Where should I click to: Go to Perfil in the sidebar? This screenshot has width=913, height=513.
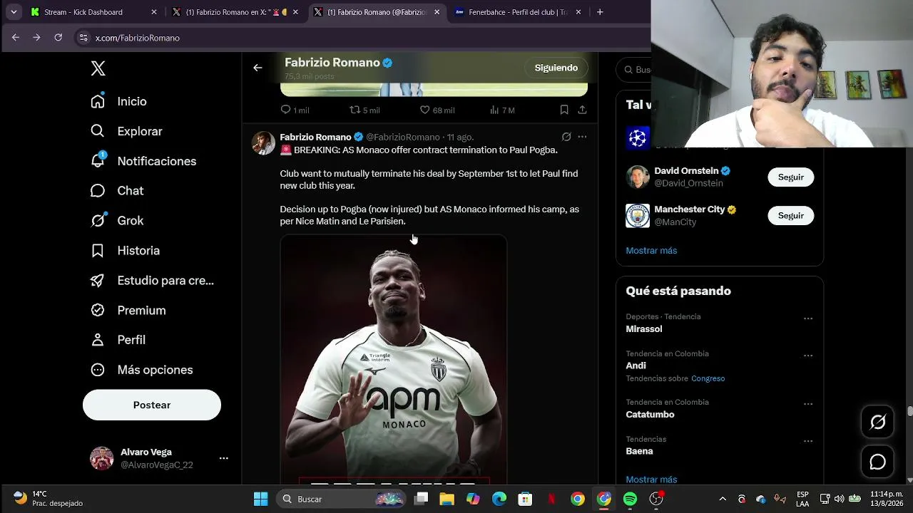(x=118, y=340)
